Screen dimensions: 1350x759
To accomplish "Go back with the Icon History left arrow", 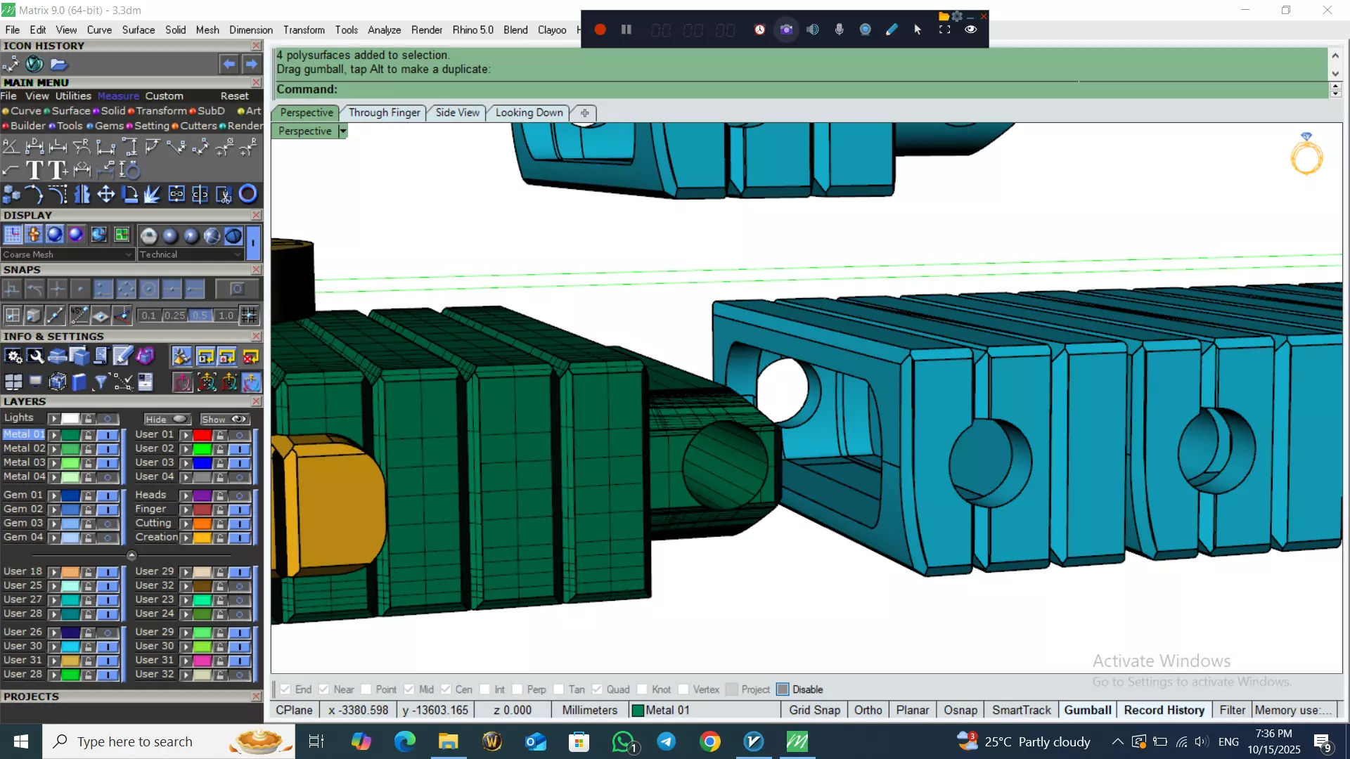I will 229,64.
